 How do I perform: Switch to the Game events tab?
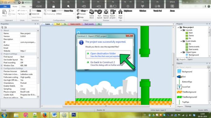coord(75,24)
